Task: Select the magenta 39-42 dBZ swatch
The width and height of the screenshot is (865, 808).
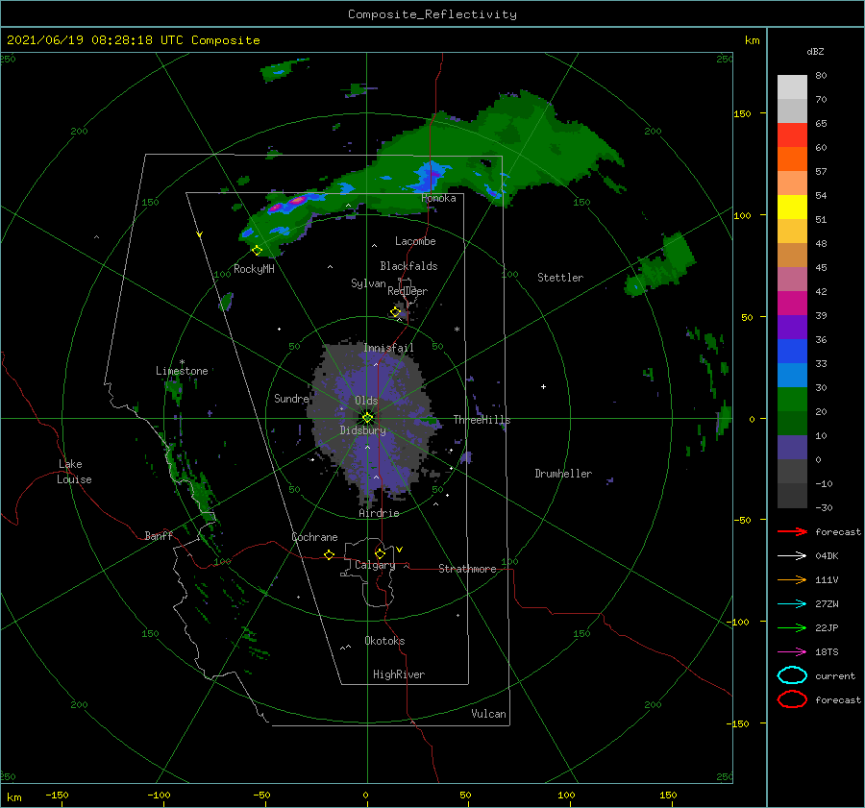Action: (x=792, y=303)
